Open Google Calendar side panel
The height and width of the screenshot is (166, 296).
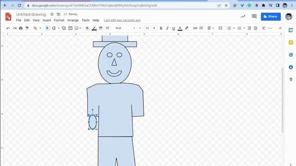coord(291,30)
